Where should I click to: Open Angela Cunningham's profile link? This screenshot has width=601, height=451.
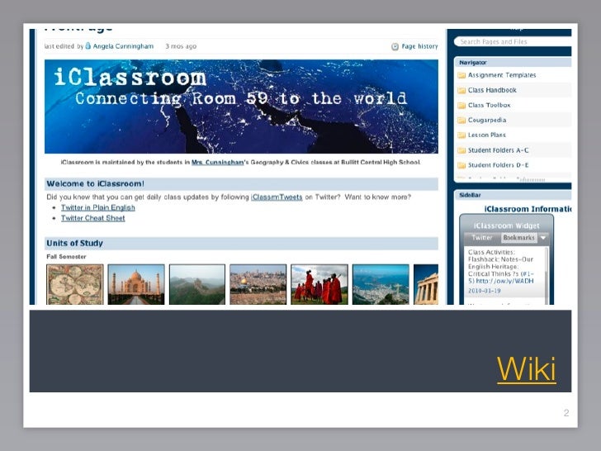(123, 46)
